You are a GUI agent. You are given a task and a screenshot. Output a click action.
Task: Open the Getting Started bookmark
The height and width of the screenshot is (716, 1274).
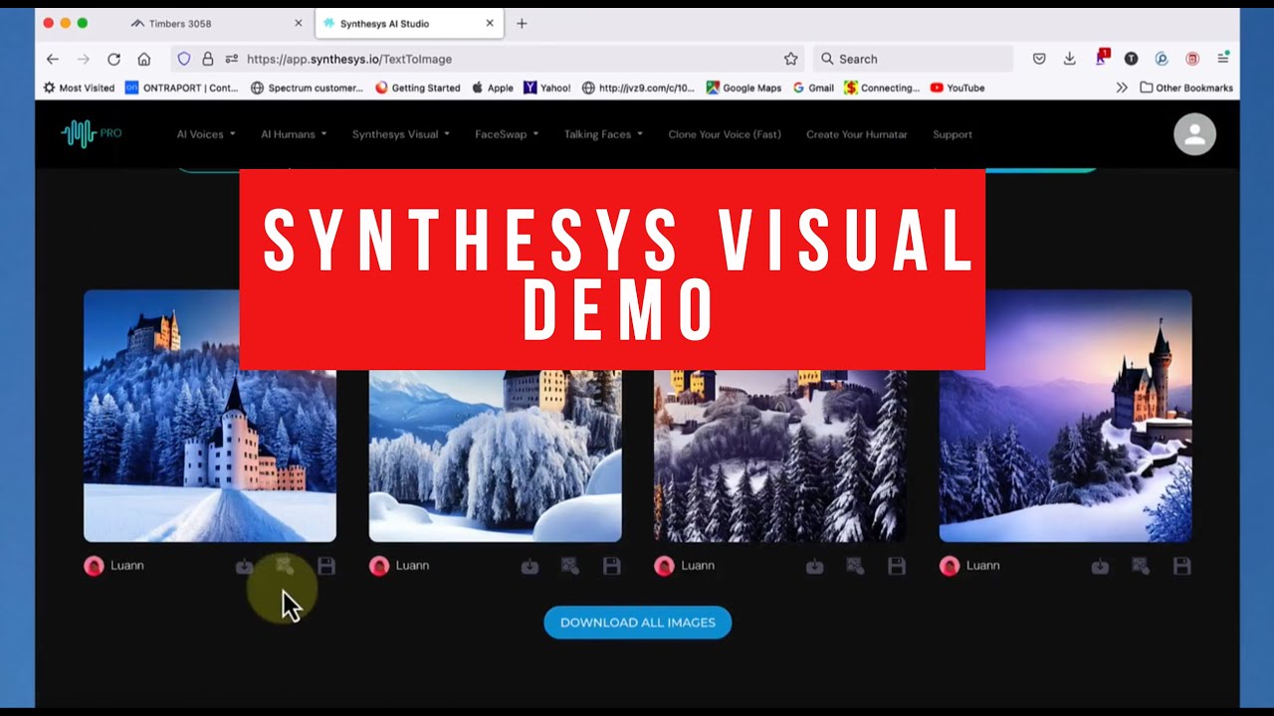click(x=417, y=88)
